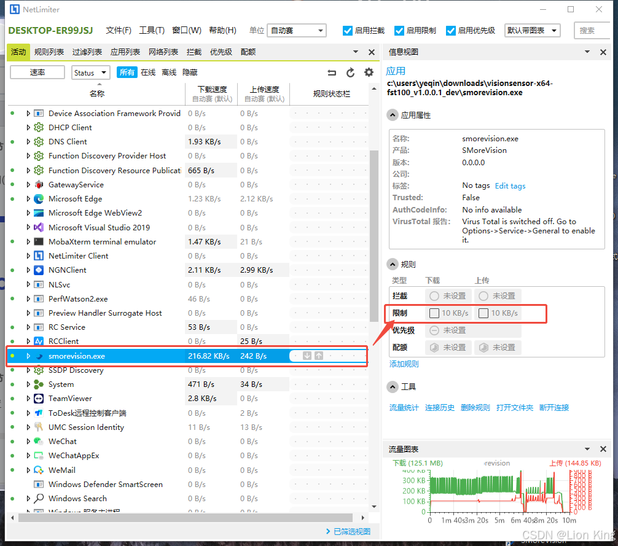Image resolution: width=618 pixels, height=546 pixels.
Task: Open the 信息视图 panel dropdown arrow
Action: click(x=587, y=52)
